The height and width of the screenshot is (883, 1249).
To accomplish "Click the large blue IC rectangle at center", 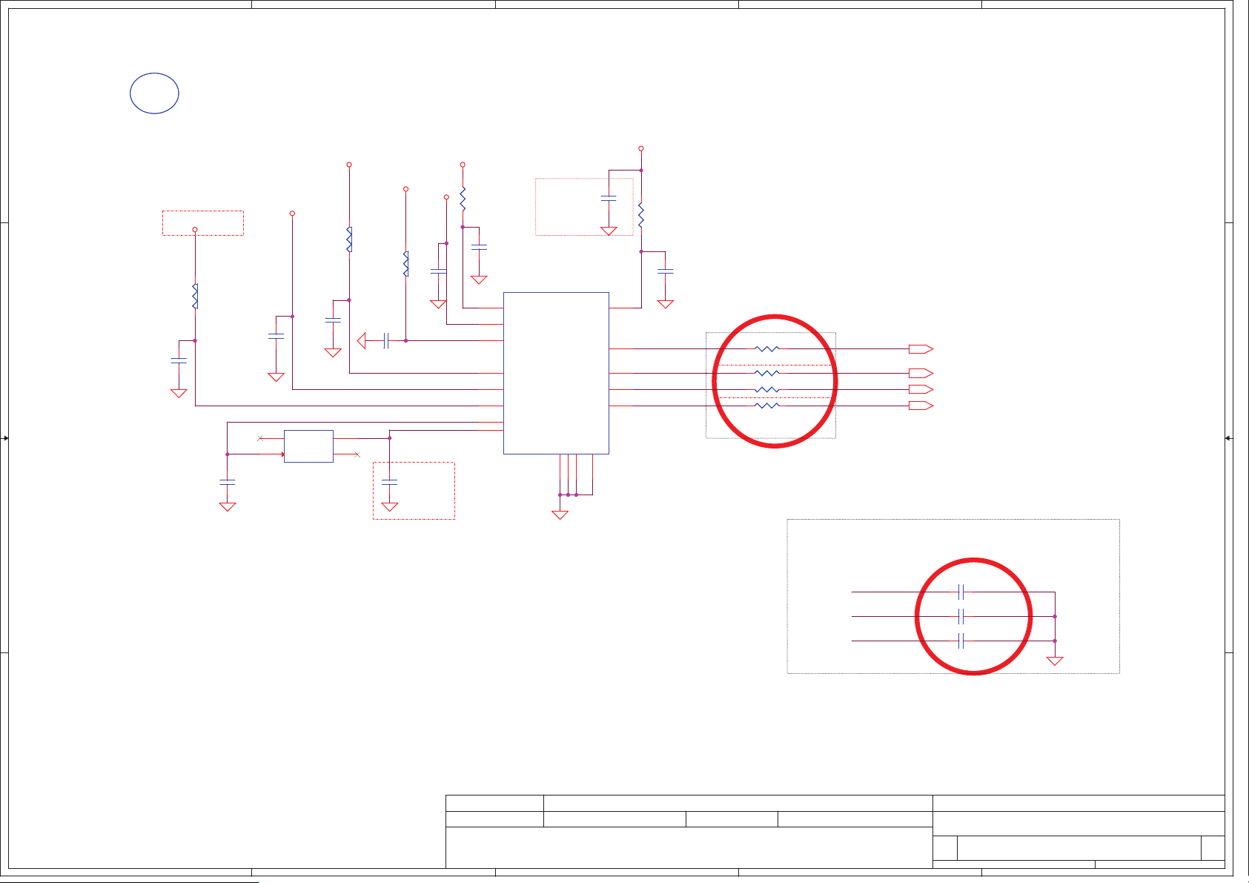I will coord(556,373).
